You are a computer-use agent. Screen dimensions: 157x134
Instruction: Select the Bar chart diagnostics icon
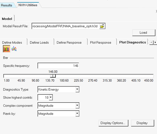(7, 49)
